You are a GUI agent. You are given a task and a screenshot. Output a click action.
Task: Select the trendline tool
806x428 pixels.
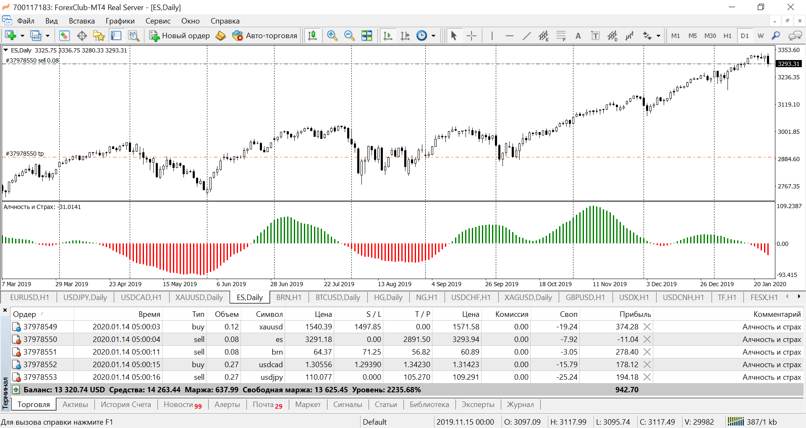click(526, 36)
